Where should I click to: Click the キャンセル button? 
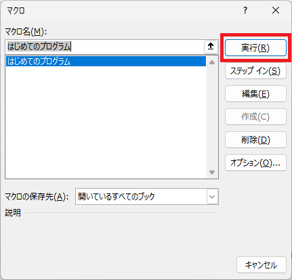pyautogui.click(x=262, y=265)
